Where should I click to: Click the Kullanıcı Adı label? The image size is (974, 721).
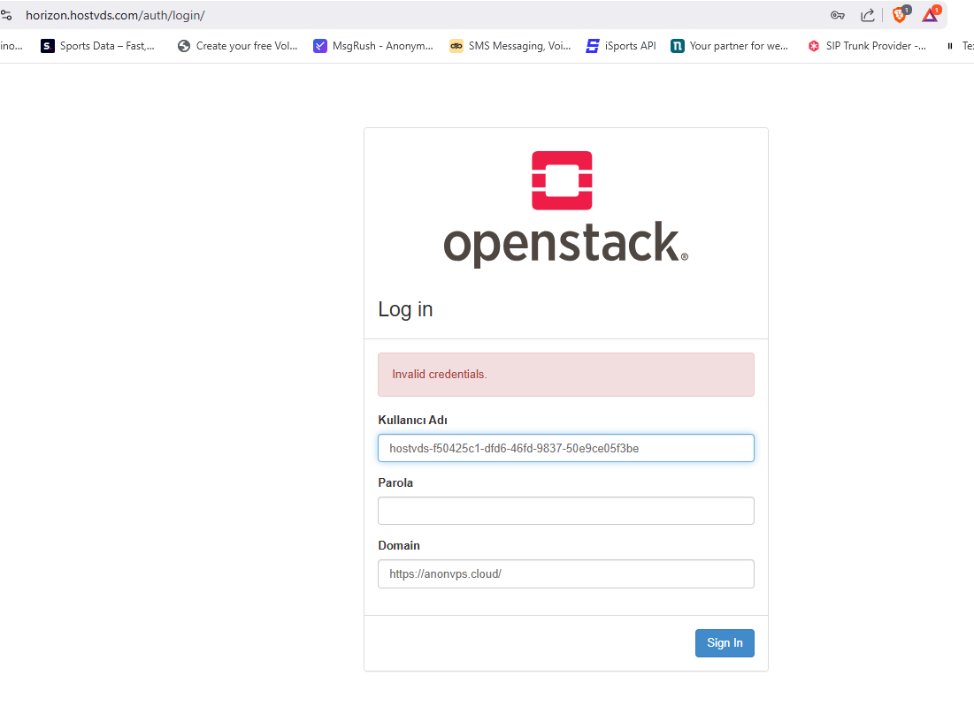pyautogui.click(x=412, y=420)
